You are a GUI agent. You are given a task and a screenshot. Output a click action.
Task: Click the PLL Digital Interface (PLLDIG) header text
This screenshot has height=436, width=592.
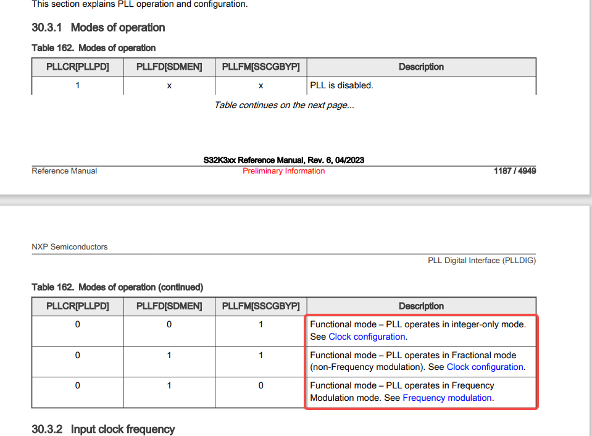click(x=482, y=261)
